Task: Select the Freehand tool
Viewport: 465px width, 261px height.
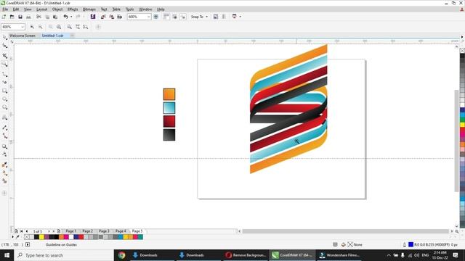Action: pos(5,74)
